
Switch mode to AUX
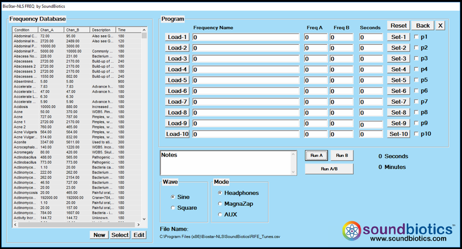[x=220, y=214]
